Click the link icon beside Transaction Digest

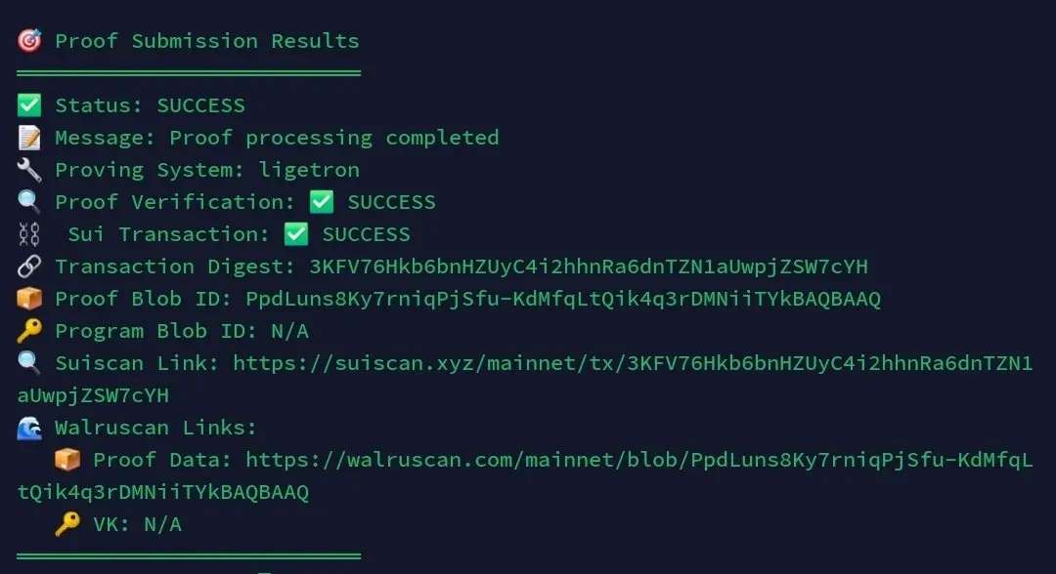29,266
